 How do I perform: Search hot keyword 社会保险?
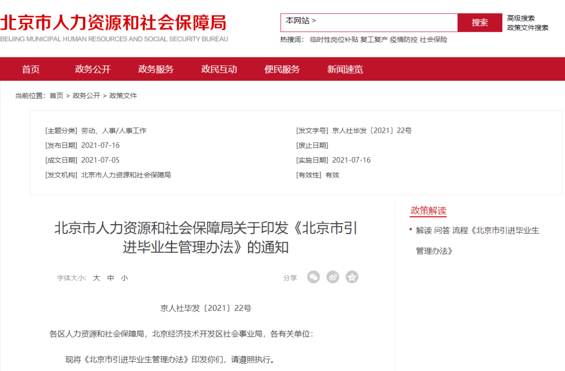433,40
